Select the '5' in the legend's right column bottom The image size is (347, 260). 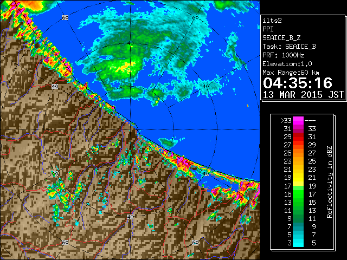(313, 243)
